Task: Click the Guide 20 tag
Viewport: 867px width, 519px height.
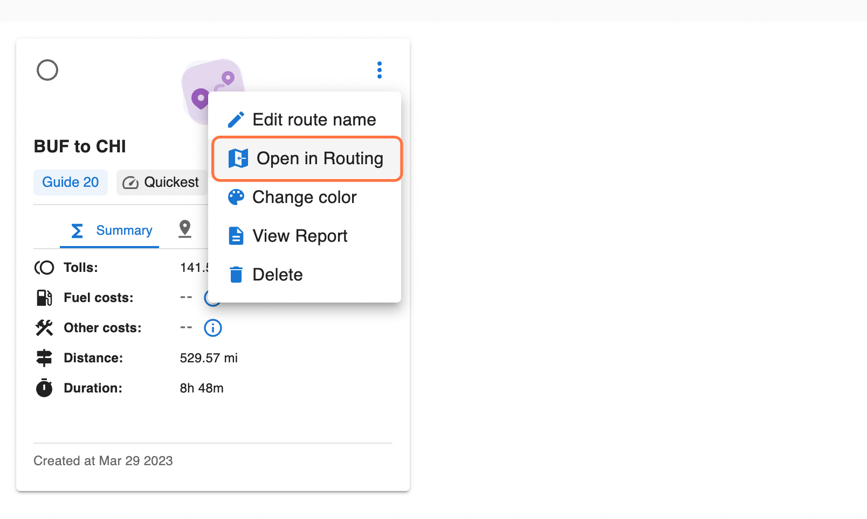Action: (x=71, y=182)
